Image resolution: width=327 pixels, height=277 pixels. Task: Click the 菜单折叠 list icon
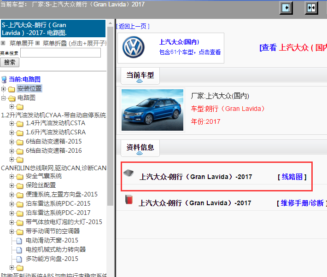pyautogui.click(x=38, y=43)
